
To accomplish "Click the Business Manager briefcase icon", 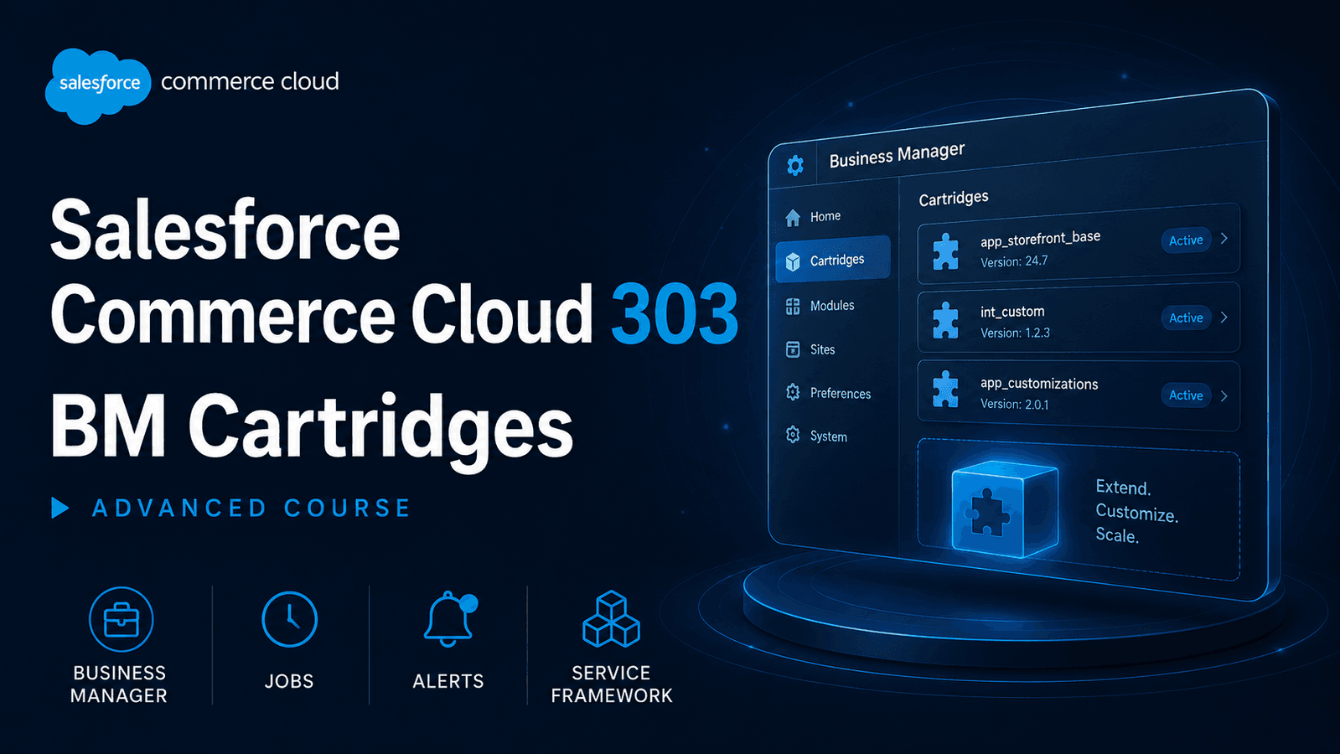I will click(122, 619).
